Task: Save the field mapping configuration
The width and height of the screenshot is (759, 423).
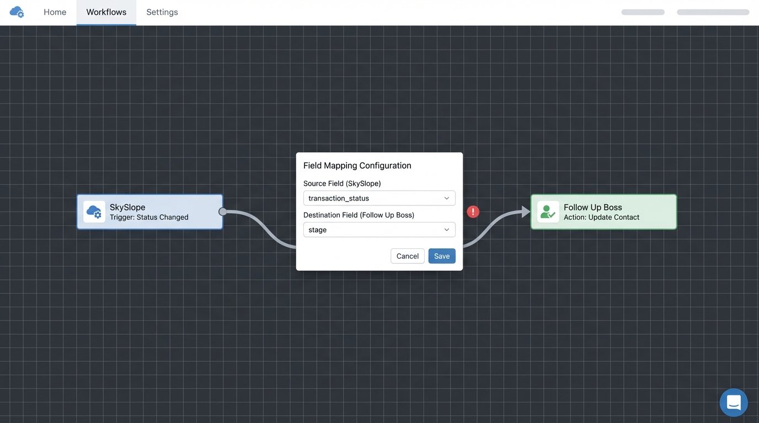Action: pos(441,256)
